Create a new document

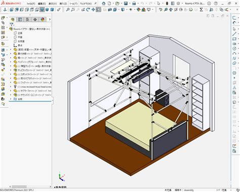click(109, 4)
